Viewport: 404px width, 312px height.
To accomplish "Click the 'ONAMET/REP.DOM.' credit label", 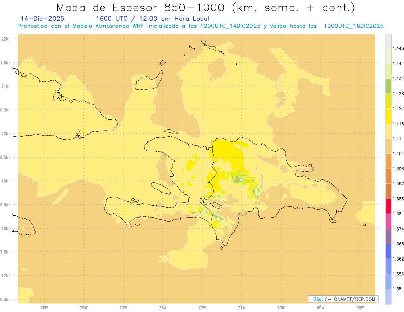I will pyautogui.click(x=356, y=299).
